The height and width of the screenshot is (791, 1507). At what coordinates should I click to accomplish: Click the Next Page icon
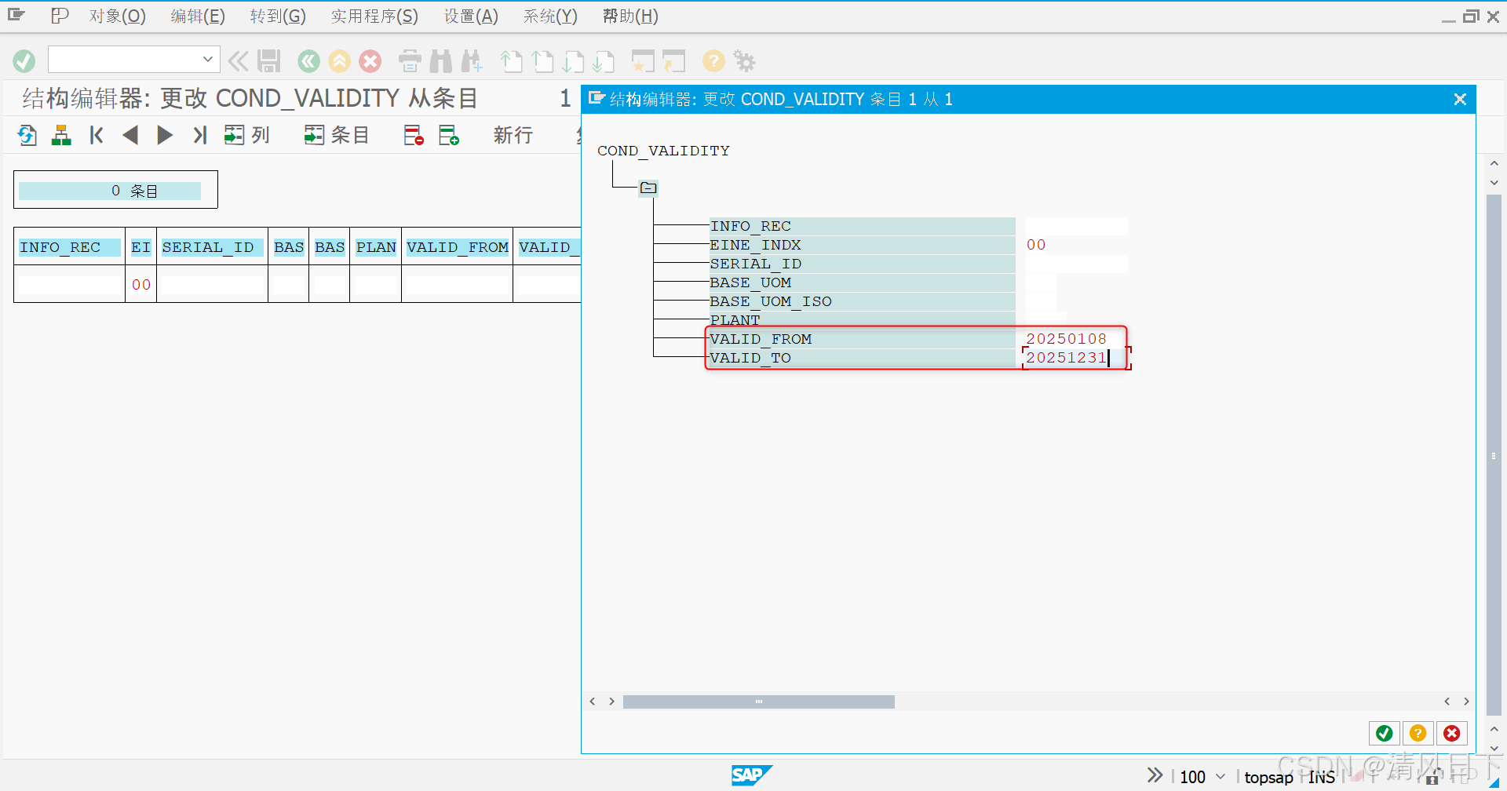tap(573, 60)
